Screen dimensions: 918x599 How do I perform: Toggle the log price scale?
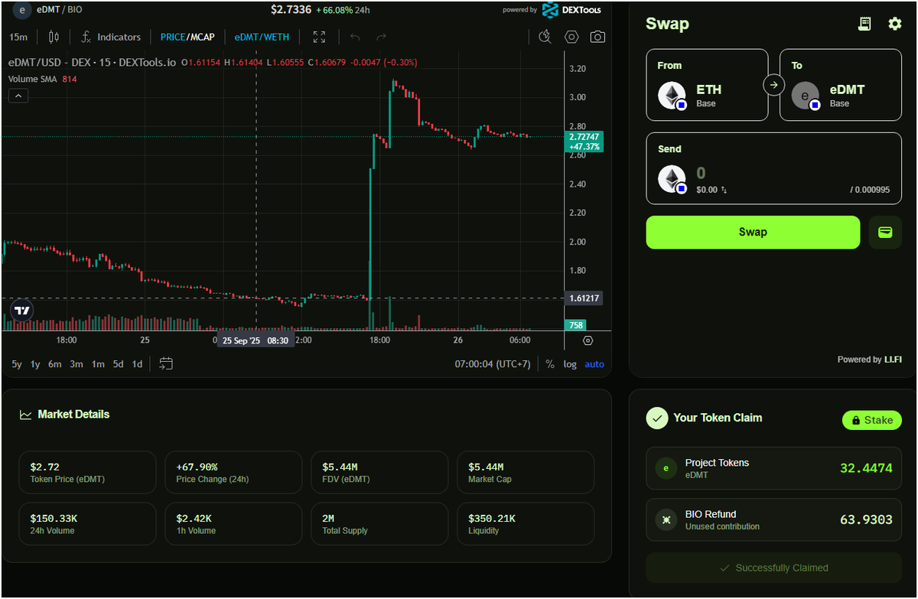[570, 364]
